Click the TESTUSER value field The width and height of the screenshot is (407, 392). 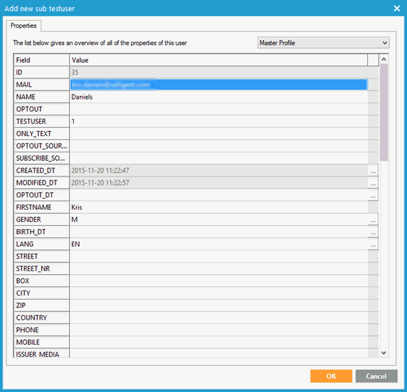click(x=218, y=122)
